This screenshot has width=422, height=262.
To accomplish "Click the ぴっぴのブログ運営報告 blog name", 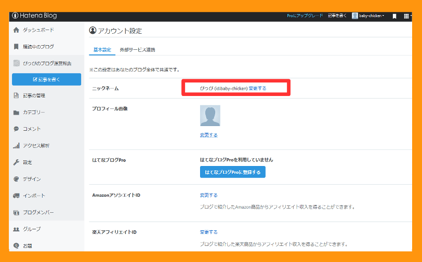I will 47,63.
